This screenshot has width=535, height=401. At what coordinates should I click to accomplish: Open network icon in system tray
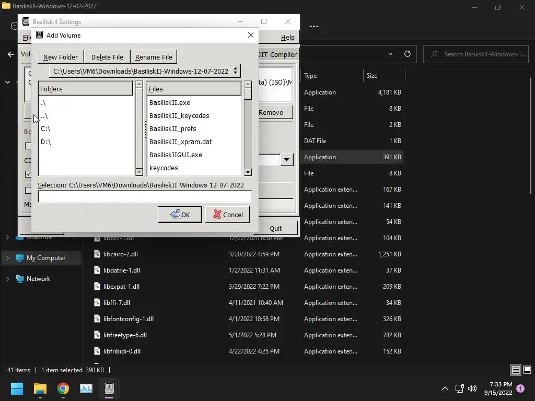click(x=459, y=388)
